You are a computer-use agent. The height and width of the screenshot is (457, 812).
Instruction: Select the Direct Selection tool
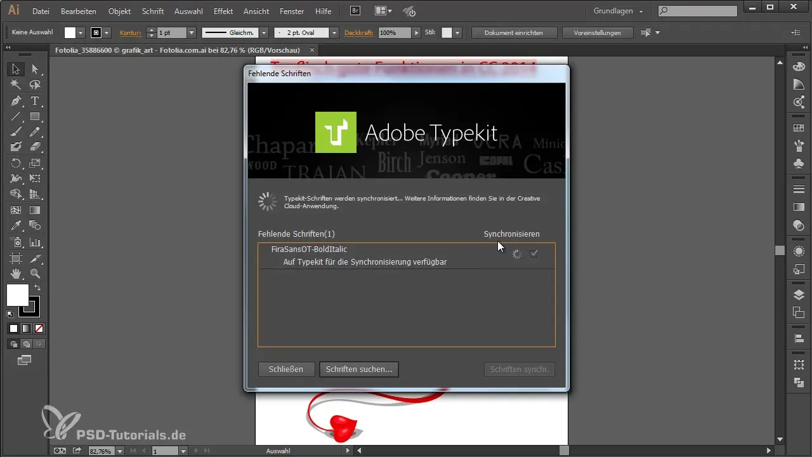tap(35, 69)
